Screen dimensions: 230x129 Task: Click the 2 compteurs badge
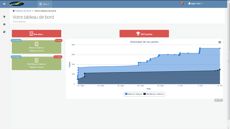pyautogui.click(x=16, y=41)
